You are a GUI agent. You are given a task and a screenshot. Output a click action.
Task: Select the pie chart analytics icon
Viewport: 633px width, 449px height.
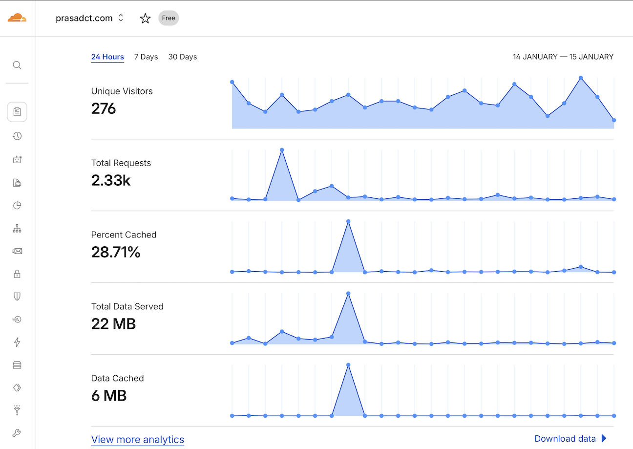coord(17,205)
